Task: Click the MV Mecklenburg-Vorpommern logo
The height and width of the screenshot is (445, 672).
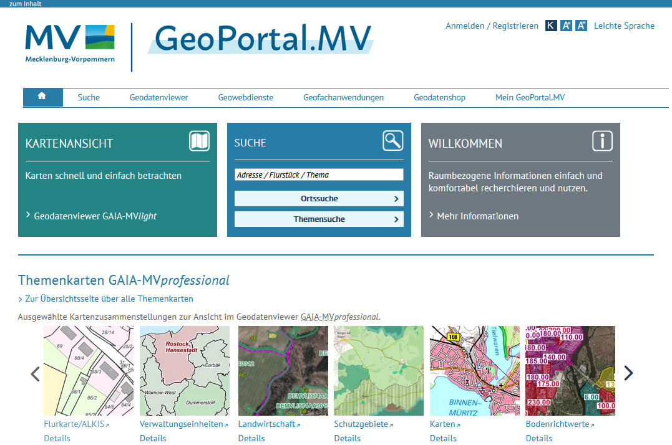Action: (x=70, y=44)
